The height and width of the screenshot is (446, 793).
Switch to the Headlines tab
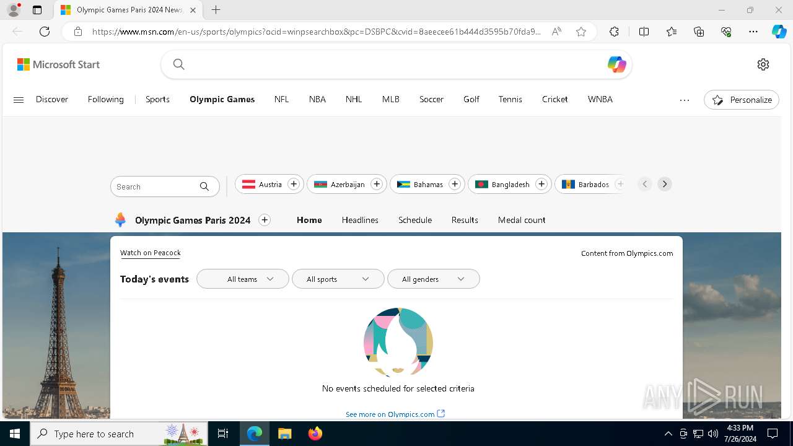pyautogui.click(x=360, y=220)
